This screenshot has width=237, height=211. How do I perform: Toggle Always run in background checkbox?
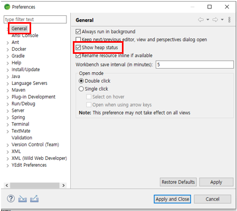pyautogui.click(x=78, y=32)
